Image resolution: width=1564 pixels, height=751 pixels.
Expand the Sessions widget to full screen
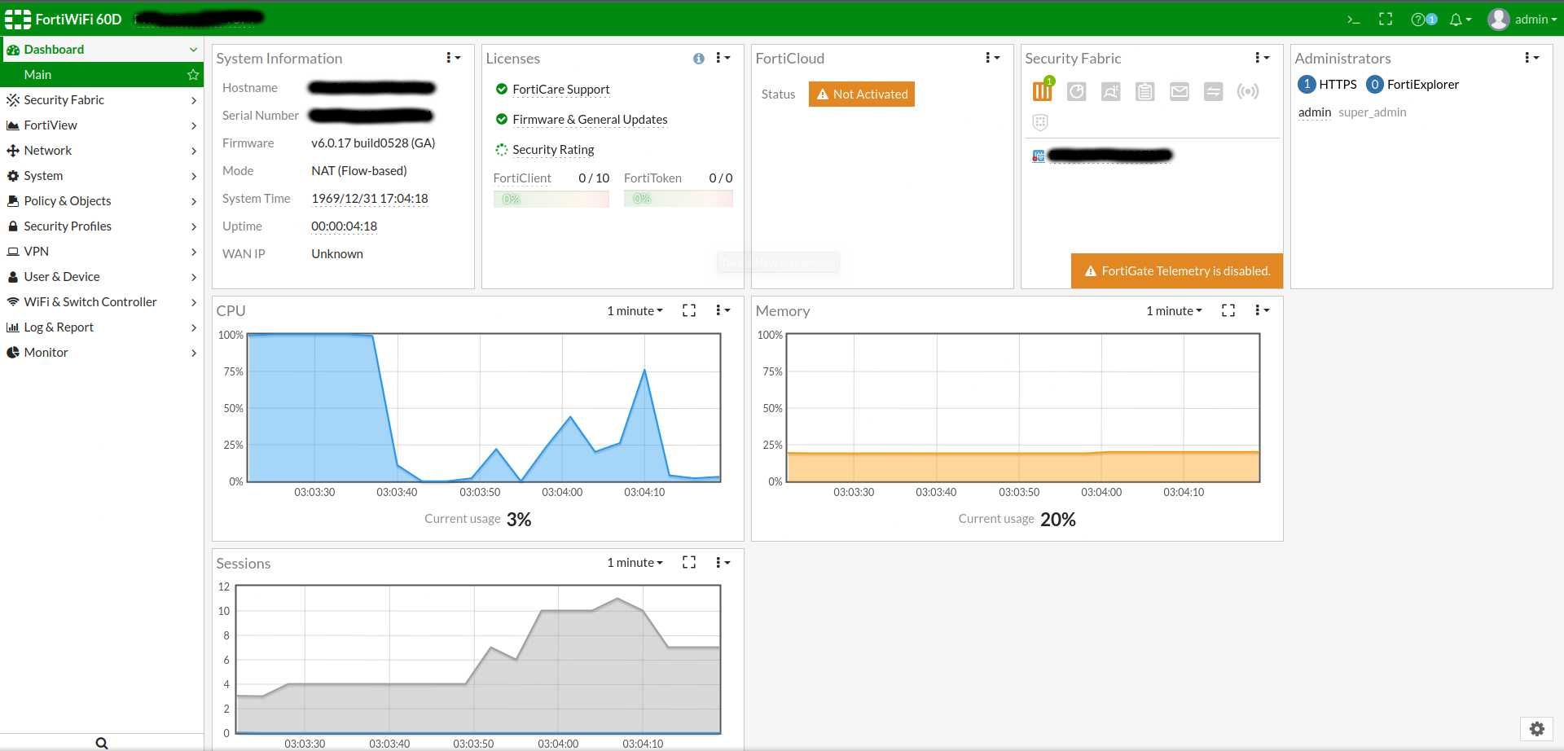pos(689,562)
